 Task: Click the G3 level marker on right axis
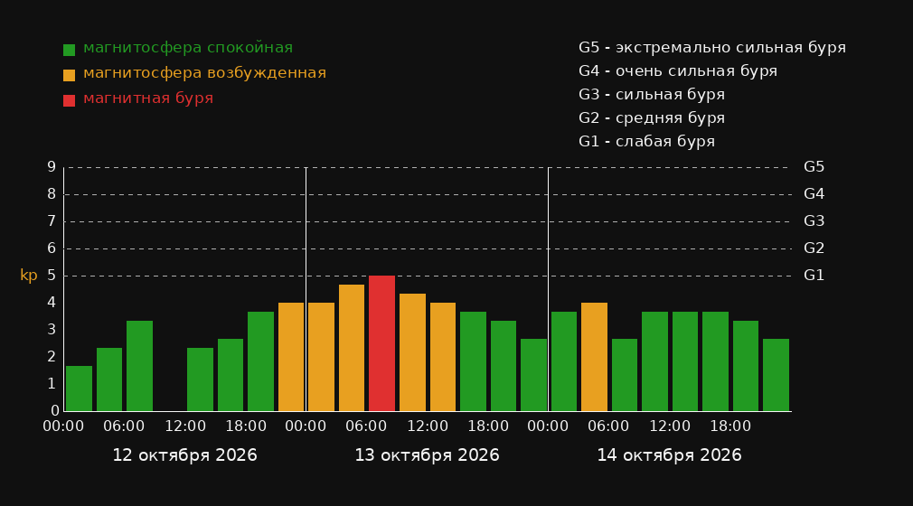814,221
